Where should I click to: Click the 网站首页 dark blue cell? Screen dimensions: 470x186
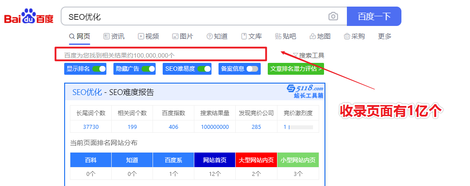coord(215,160)
